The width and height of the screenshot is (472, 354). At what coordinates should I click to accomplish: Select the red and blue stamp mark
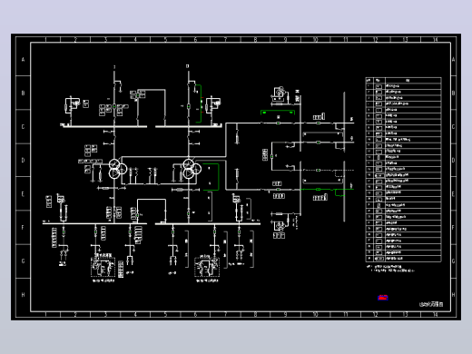[x=383, y=298]
